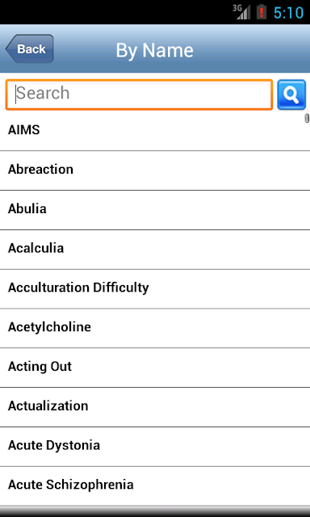
Task: Select the Acetylcholine item
Action: 155,328
